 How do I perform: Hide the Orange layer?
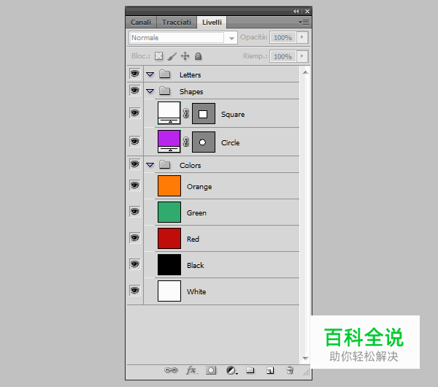tap(134, 186)
